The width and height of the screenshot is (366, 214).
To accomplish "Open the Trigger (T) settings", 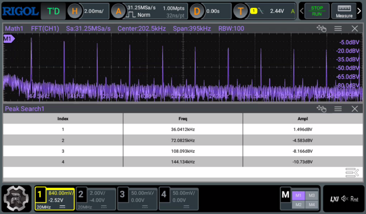I will [x=240, y=11].
